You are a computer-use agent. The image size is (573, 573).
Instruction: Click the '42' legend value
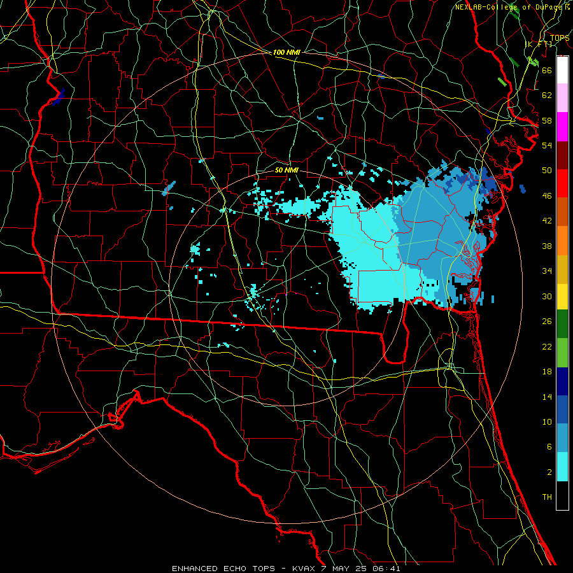547,221
